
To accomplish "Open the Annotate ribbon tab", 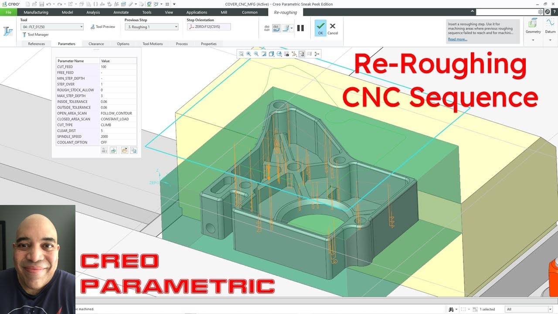I will (x=121, y=12).
